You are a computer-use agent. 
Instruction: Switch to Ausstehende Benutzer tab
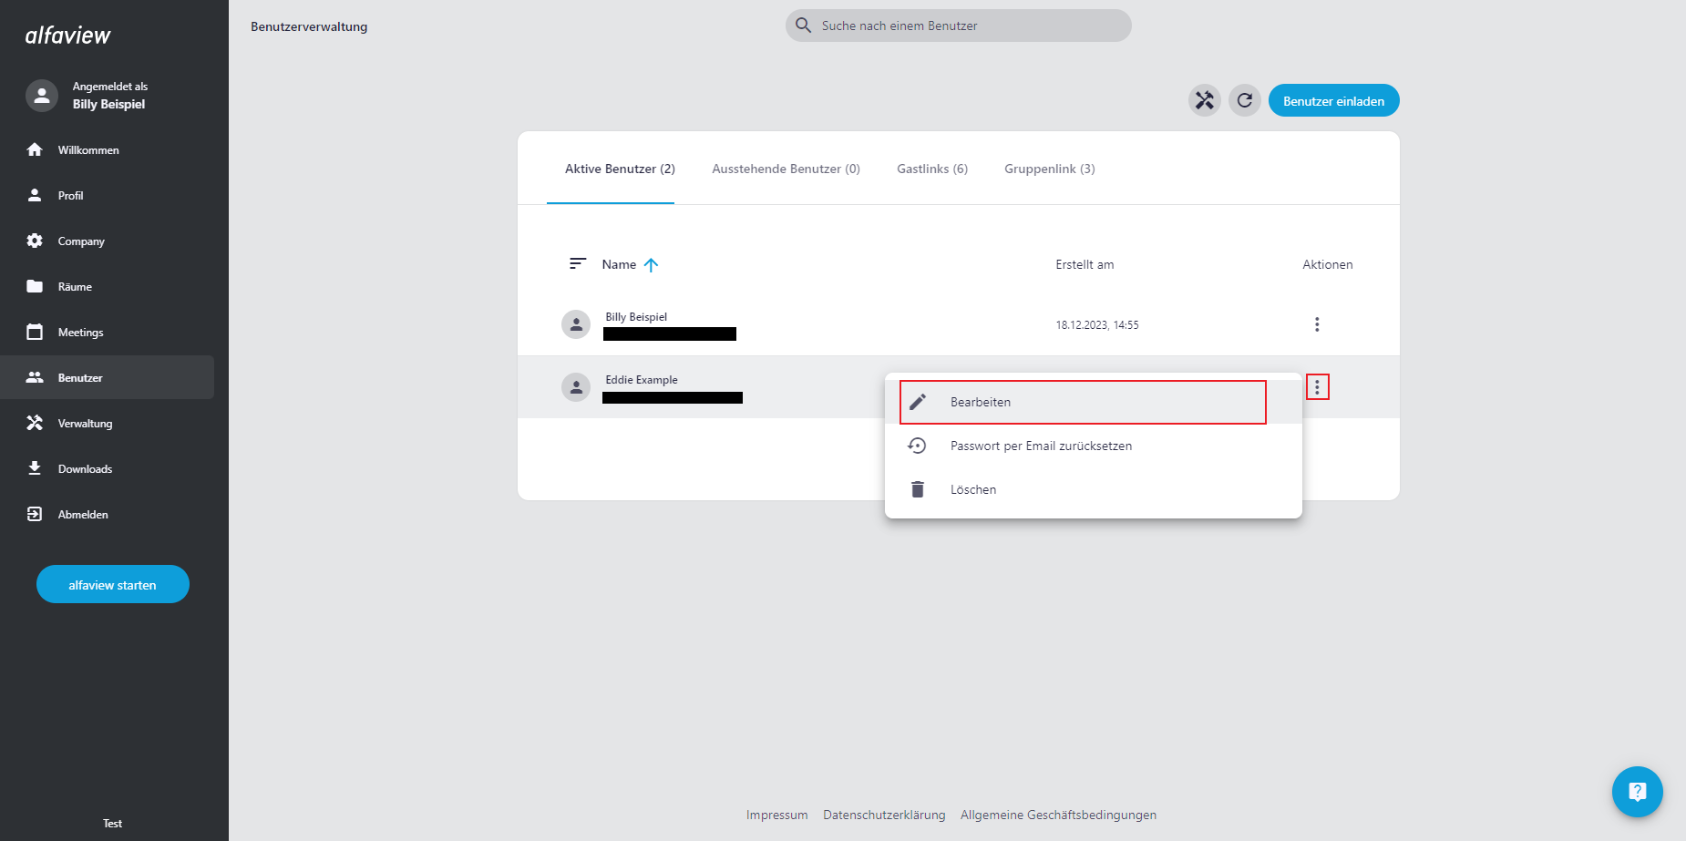[786, 169]
